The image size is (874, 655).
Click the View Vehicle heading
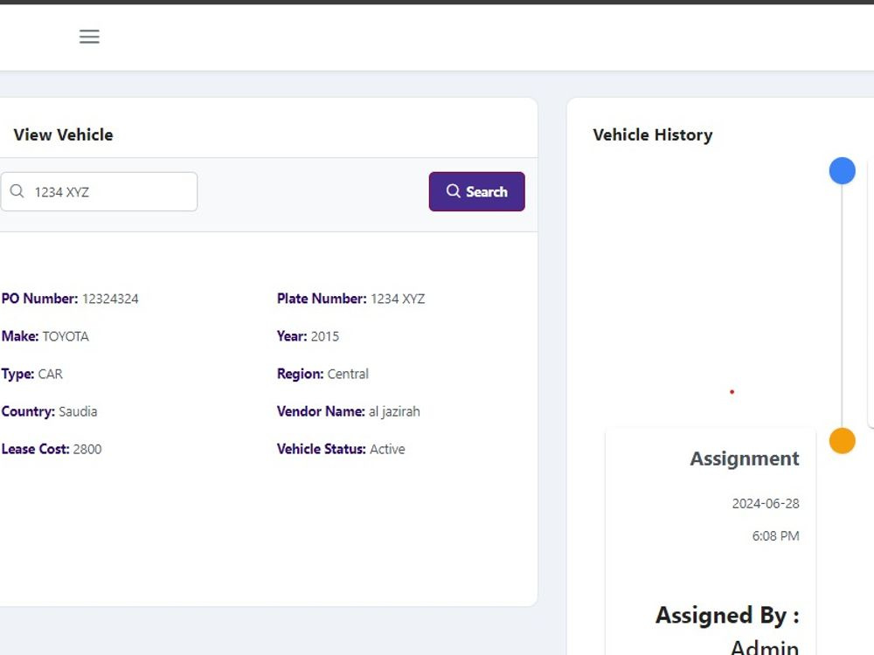tap(63, 134)
